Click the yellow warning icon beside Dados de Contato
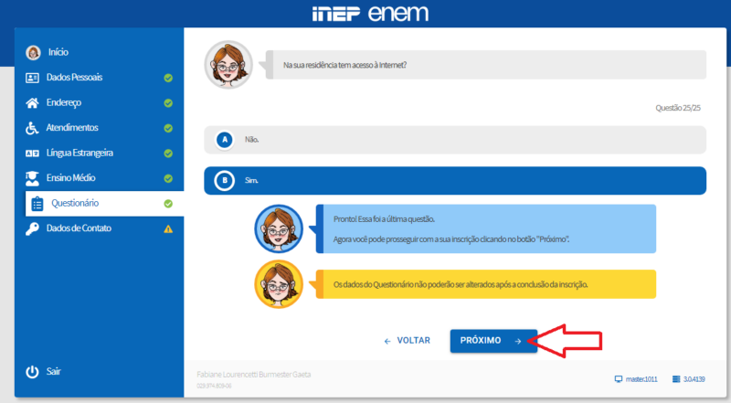The image size is (731, 403). 168,228
